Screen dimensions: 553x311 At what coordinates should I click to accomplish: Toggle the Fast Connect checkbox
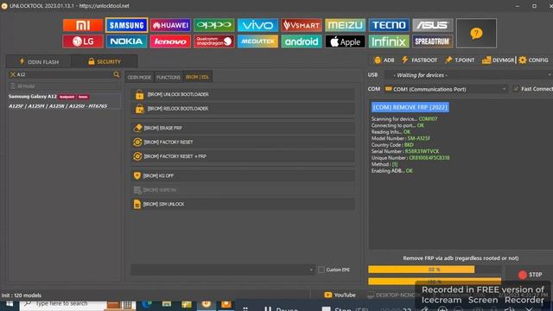516,89
